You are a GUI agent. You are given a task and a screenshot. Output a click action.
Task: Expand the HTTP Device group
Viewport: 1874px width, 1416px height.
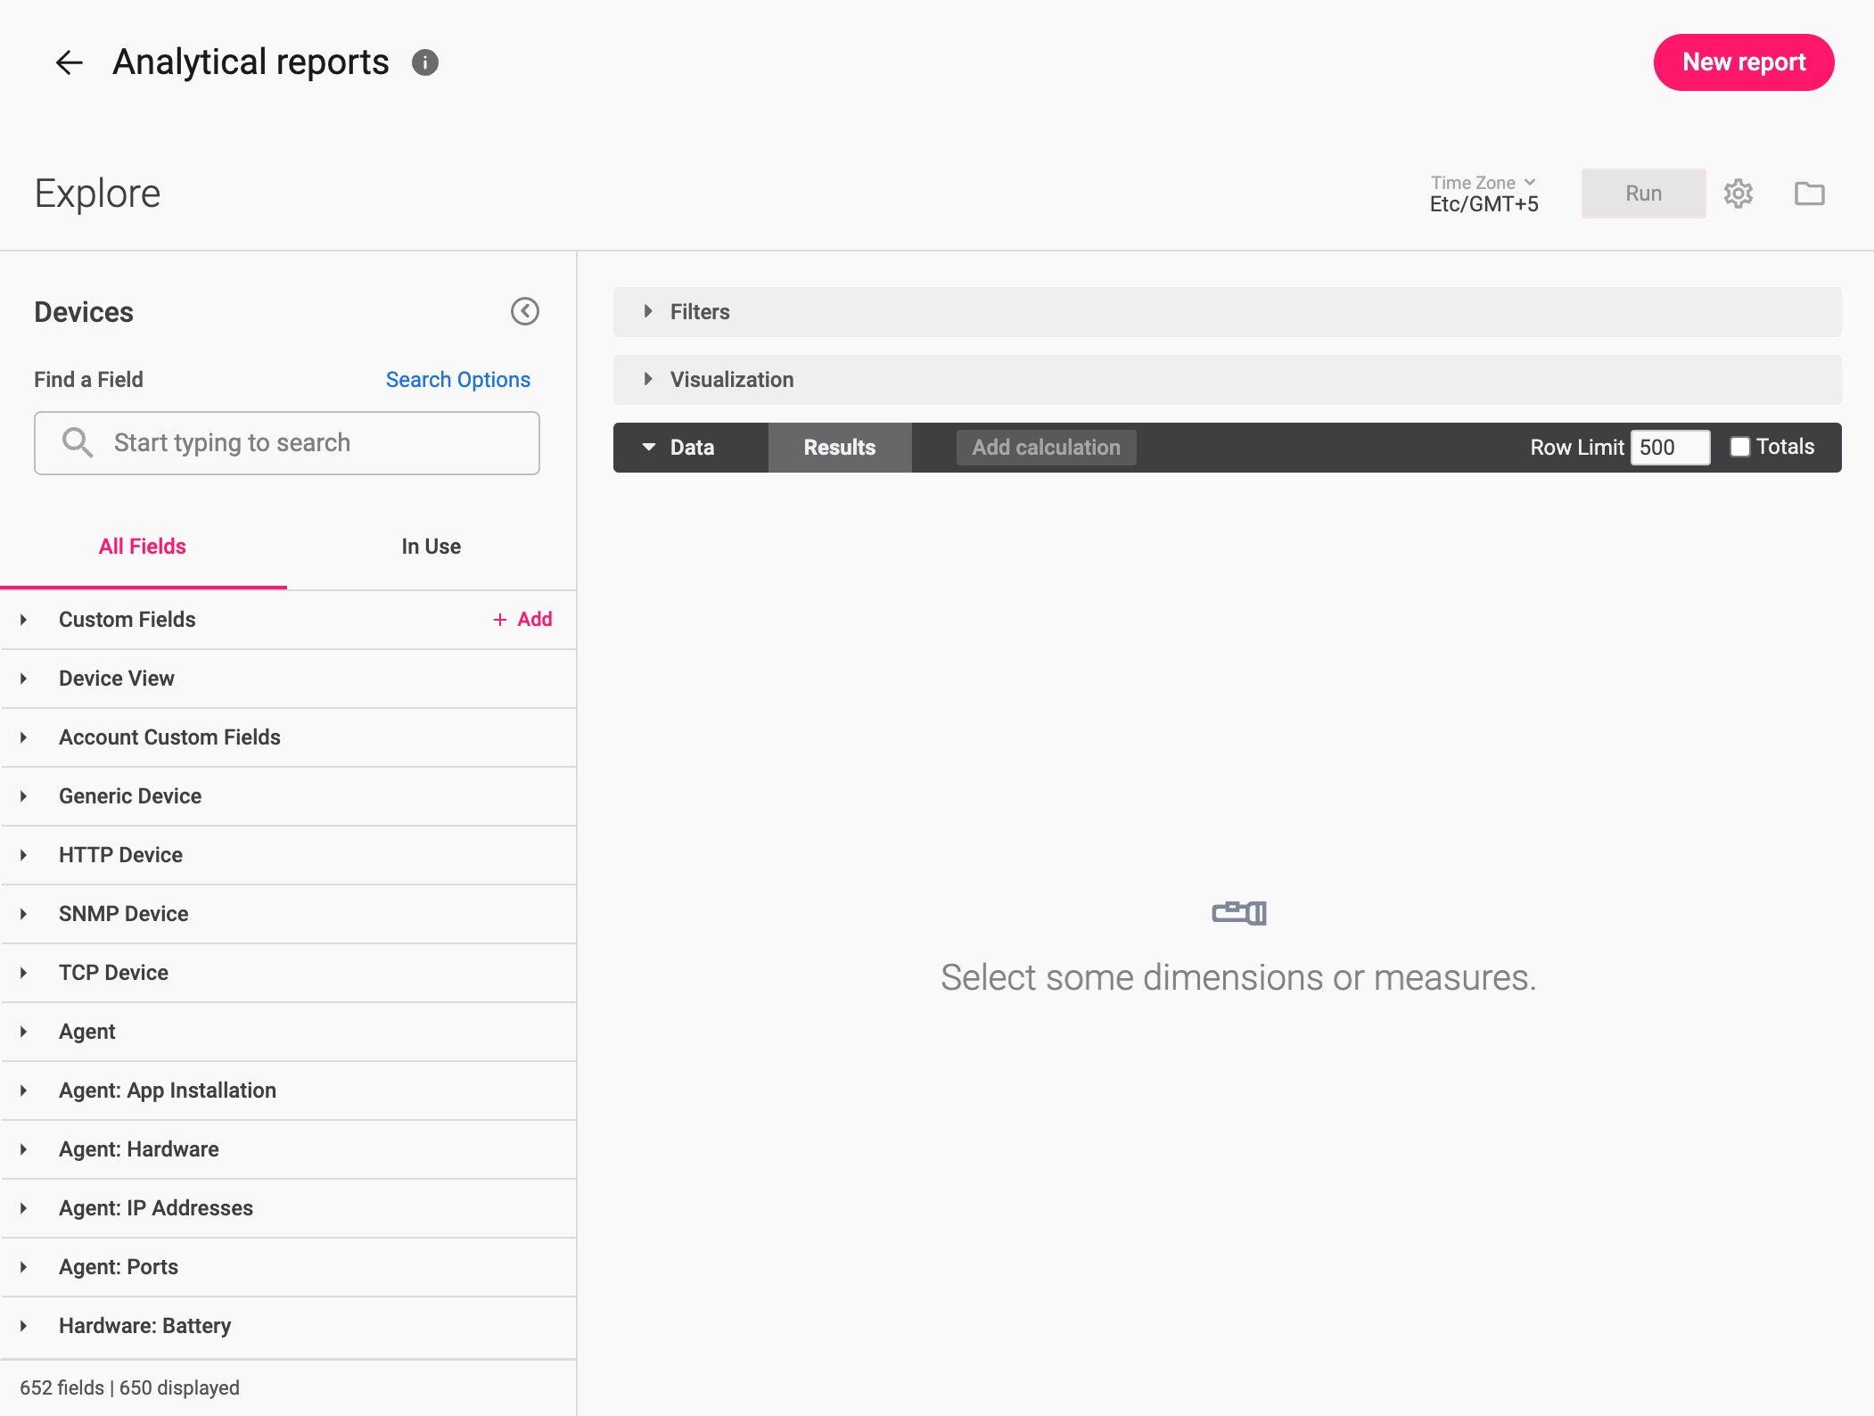pyautogui.click(x=288, y=855)
